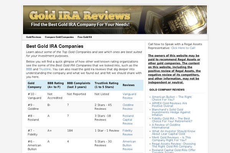Open the Free Gold Kit menu item
Screen dimensions: 230x153
[x=85, y=37]
